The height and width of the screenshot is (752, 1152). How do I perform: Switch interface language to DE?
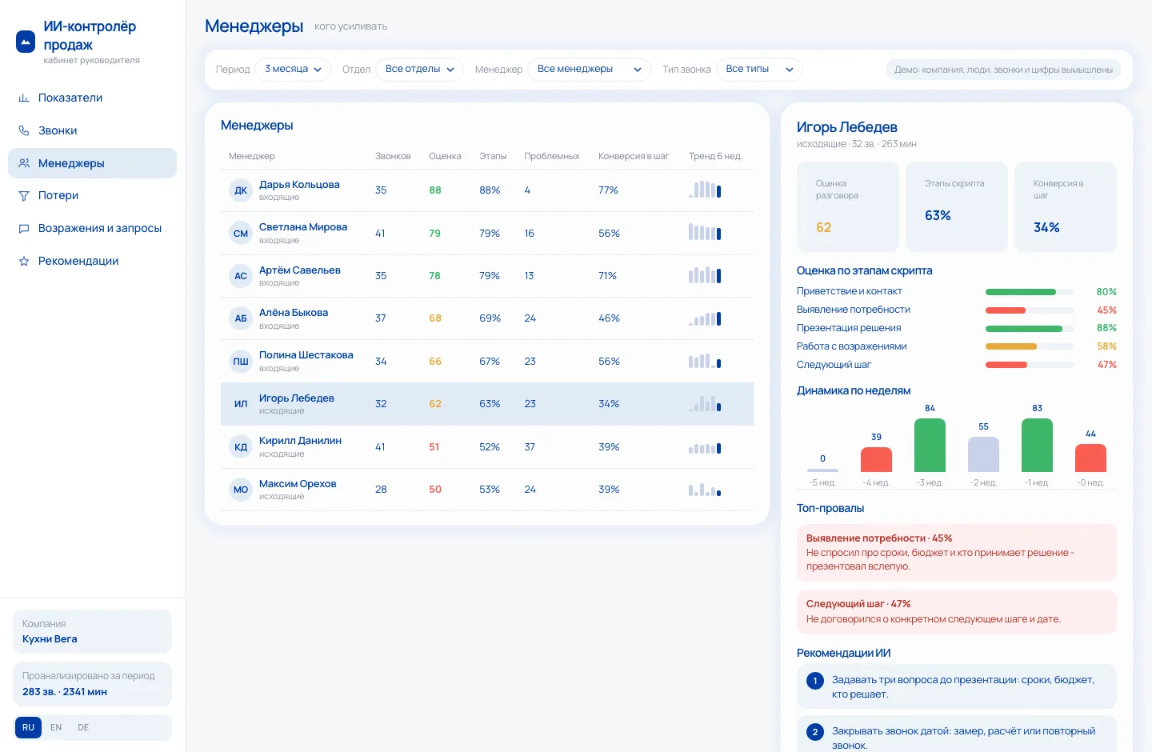pyautogui.click(x=83, y=727)
